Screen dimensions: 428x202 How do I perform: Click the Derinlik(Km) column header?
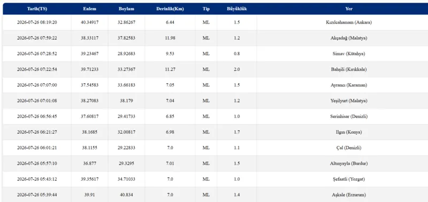click(x=170, y=9)
